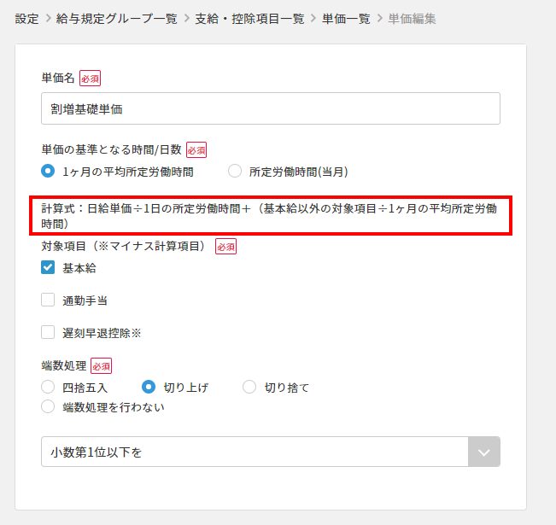The height and width of the screenshot is (525, 556).
Task: Open the 小数第1位以下を dropdown
Action: click(255, 452)
